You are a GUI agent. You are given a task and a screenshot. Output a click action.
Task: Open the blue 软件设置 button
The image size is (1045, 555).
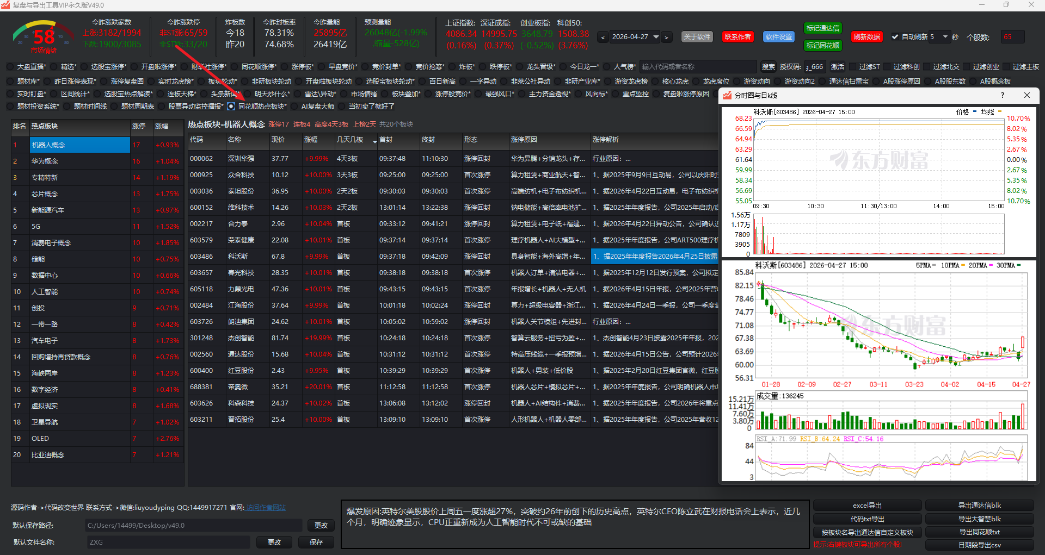tap(778, 37)
